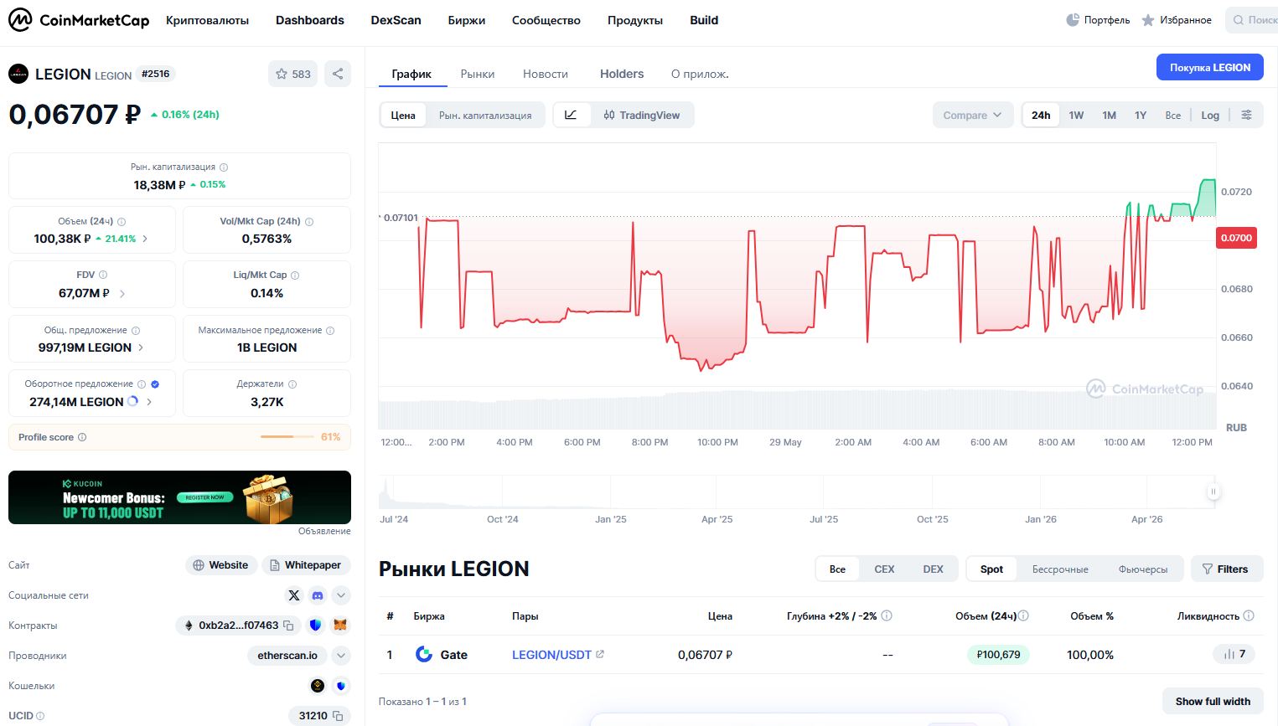
Task: Filter markets by CEX
Action: [x=884, y=569]
